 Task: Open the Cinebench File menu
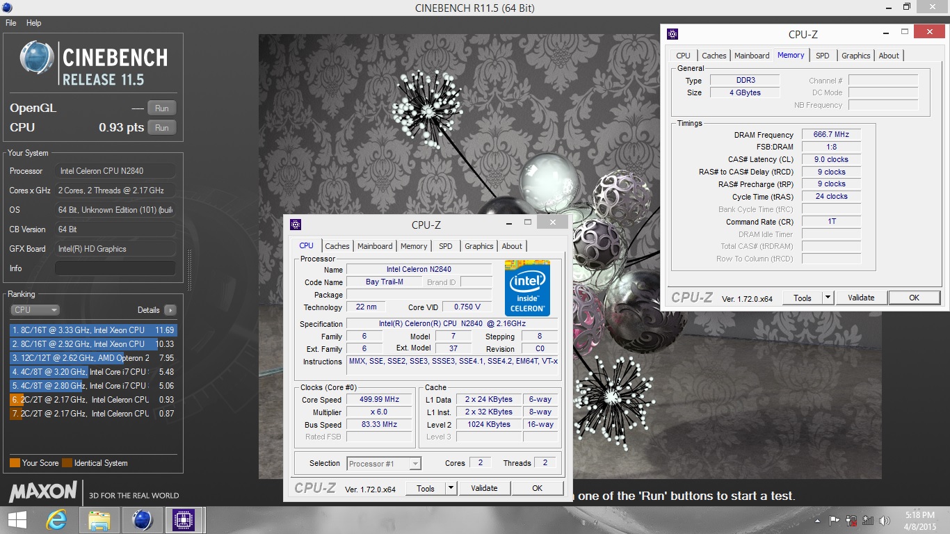pos(11,23)
